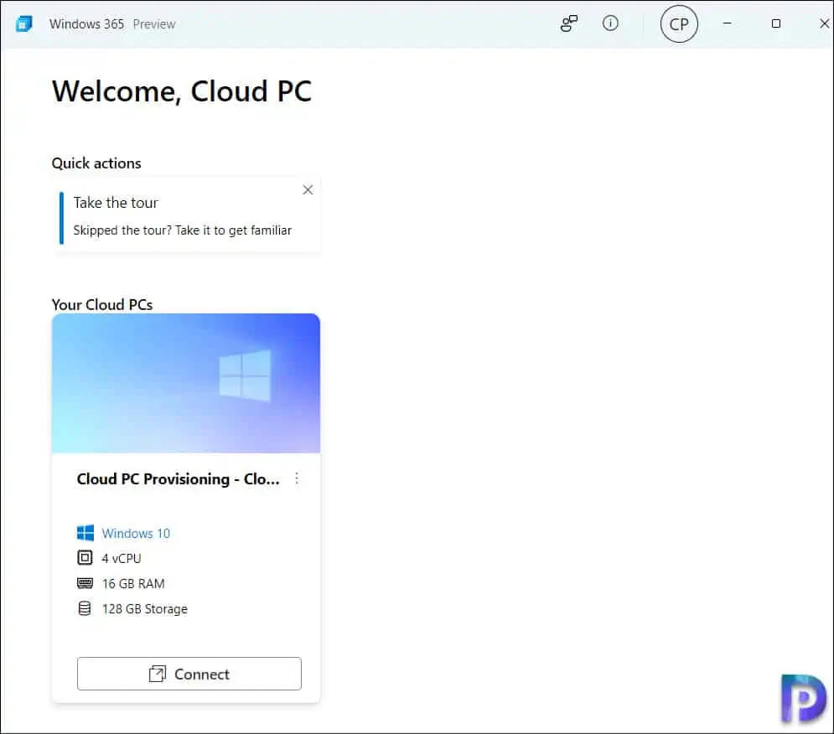This screenshot has height=734, width=834.
Task: Click the storage disk icon
Action: (x=85, y=608)
